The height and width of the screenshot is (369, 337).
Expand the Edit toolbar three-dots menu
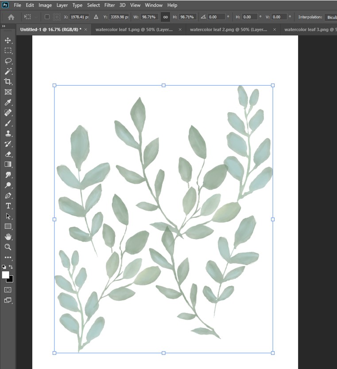(8, 257)
